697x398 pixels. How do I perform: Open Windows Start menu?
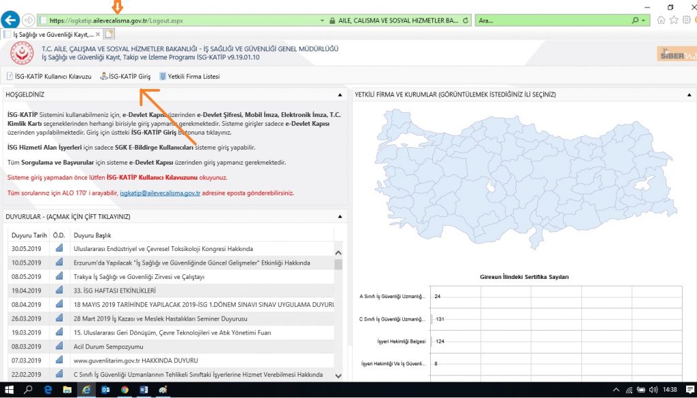[9, 390]
